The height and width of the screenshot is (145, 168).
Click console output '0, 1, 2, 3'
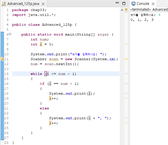pos(142,20)
